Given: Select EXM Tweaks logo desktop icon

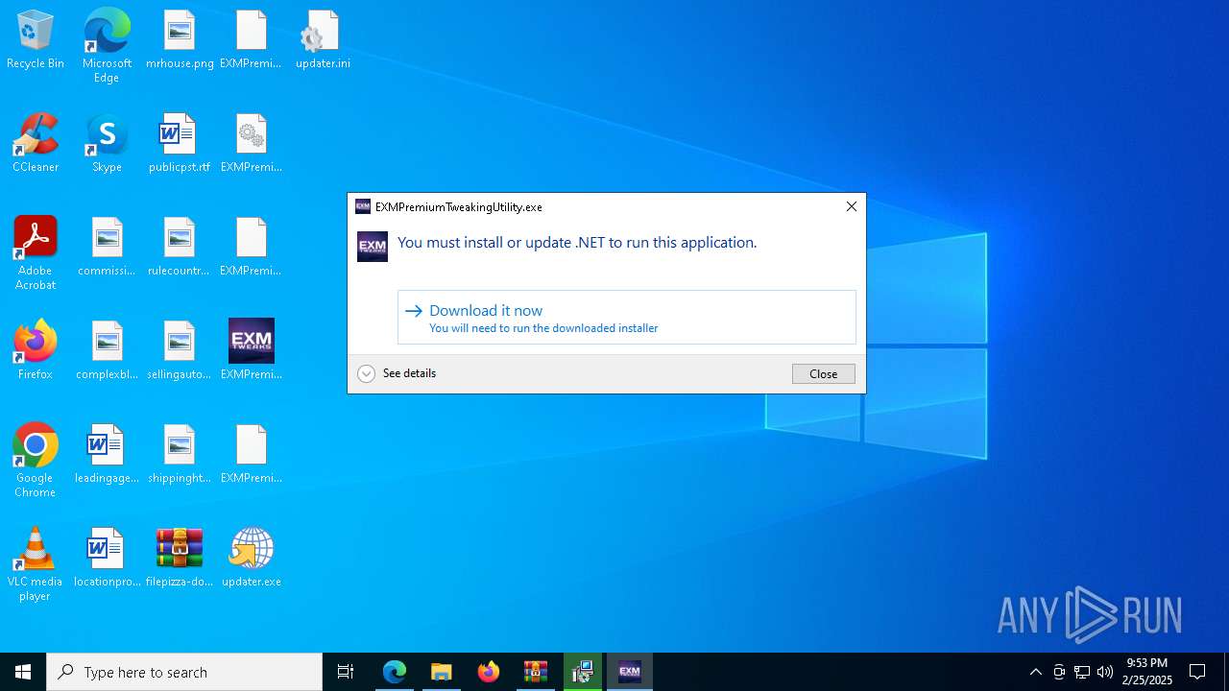Looking at the screenshot, I should pyautogui.click(x=252, y=351).
